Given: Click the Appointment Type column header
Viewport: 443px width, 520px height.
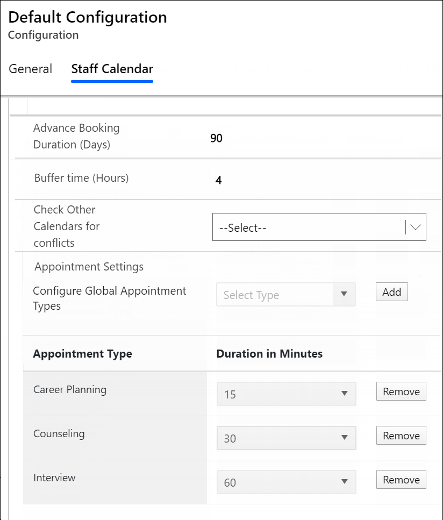Looking at the screenshot, I should coord(82,354).
